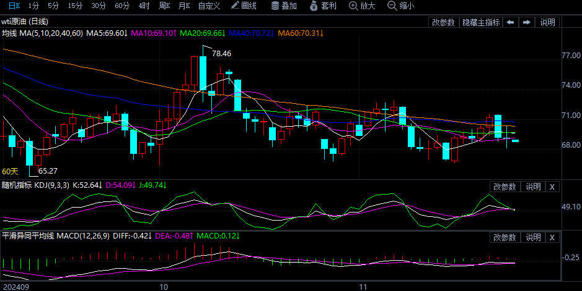The height and width of the screenshot is (291, 582).
Task: Click the right arrow before 说明
Action: [527, 22]
